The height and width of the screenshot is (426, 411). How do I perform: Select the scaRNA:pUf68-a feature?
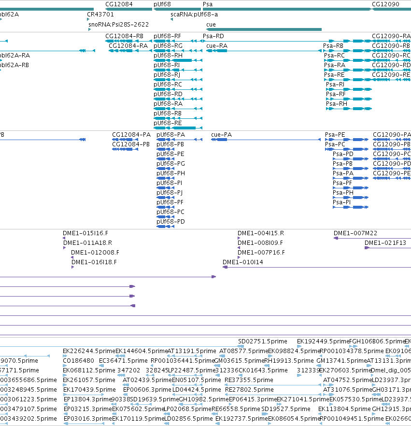(171, 19)
